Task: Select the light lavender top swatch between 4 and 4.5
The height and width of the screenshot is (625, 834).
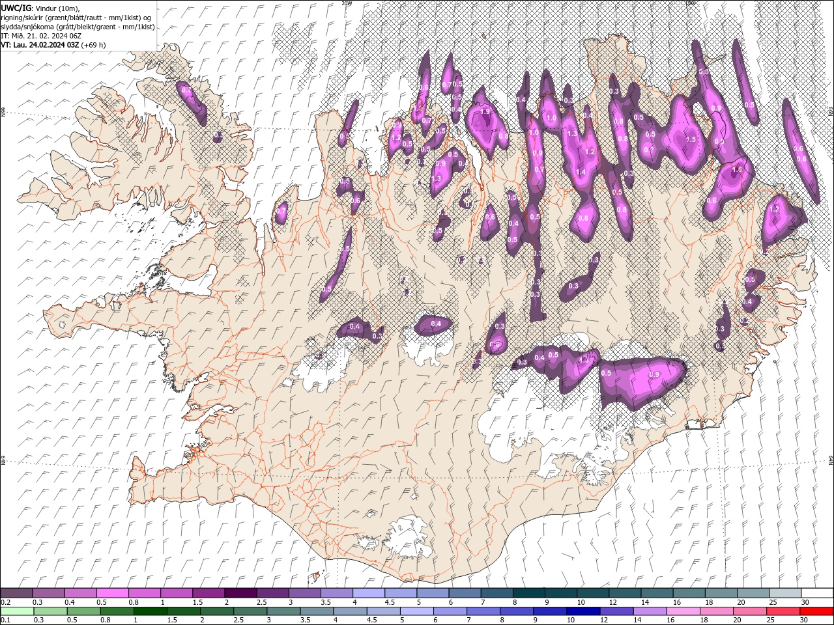Action: [369, 593]
